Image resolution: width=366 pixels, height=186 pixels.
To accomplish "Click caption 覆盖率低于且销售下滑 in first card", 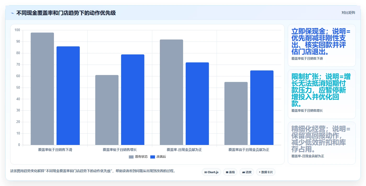I will click(307, 59).
